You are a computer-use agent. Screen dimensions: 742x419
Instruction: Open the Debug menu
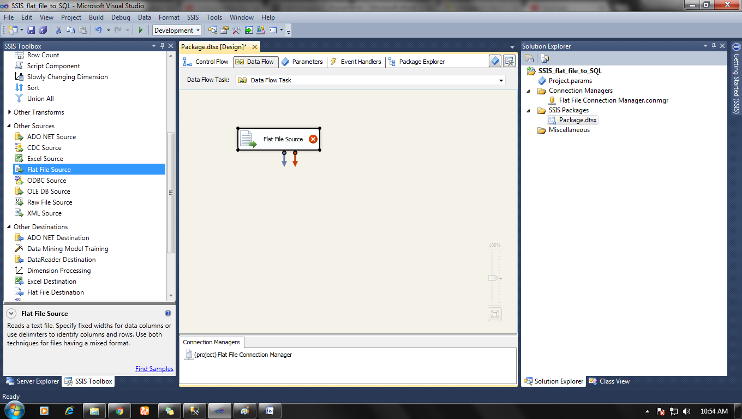pyautogui.click(x=121, y=17)
